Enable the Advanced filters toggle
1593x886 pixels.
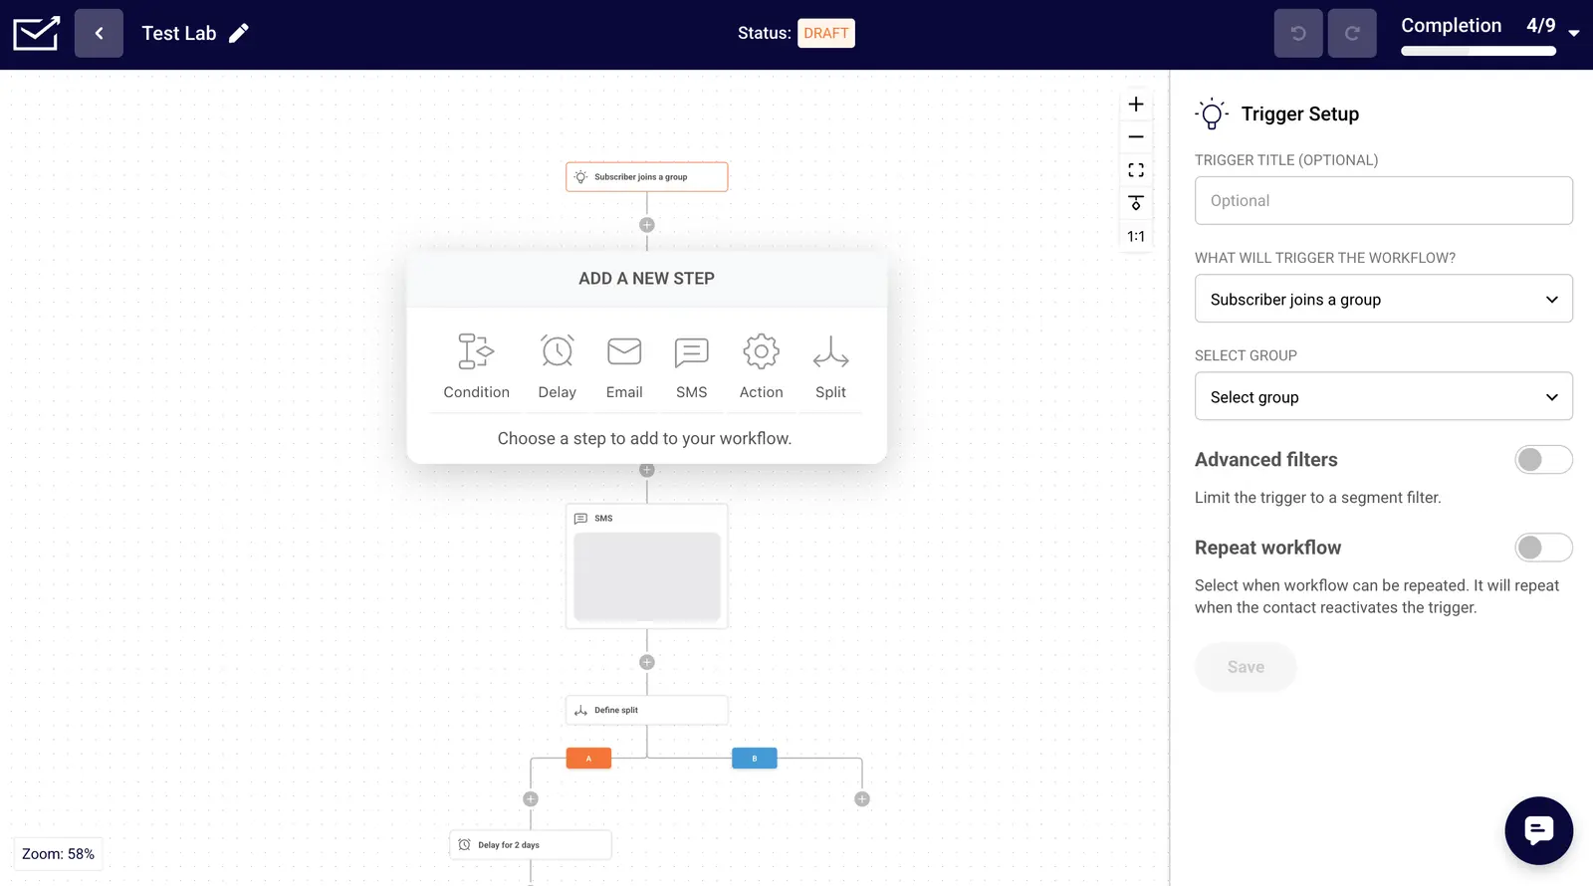(x=1543, y=459)
